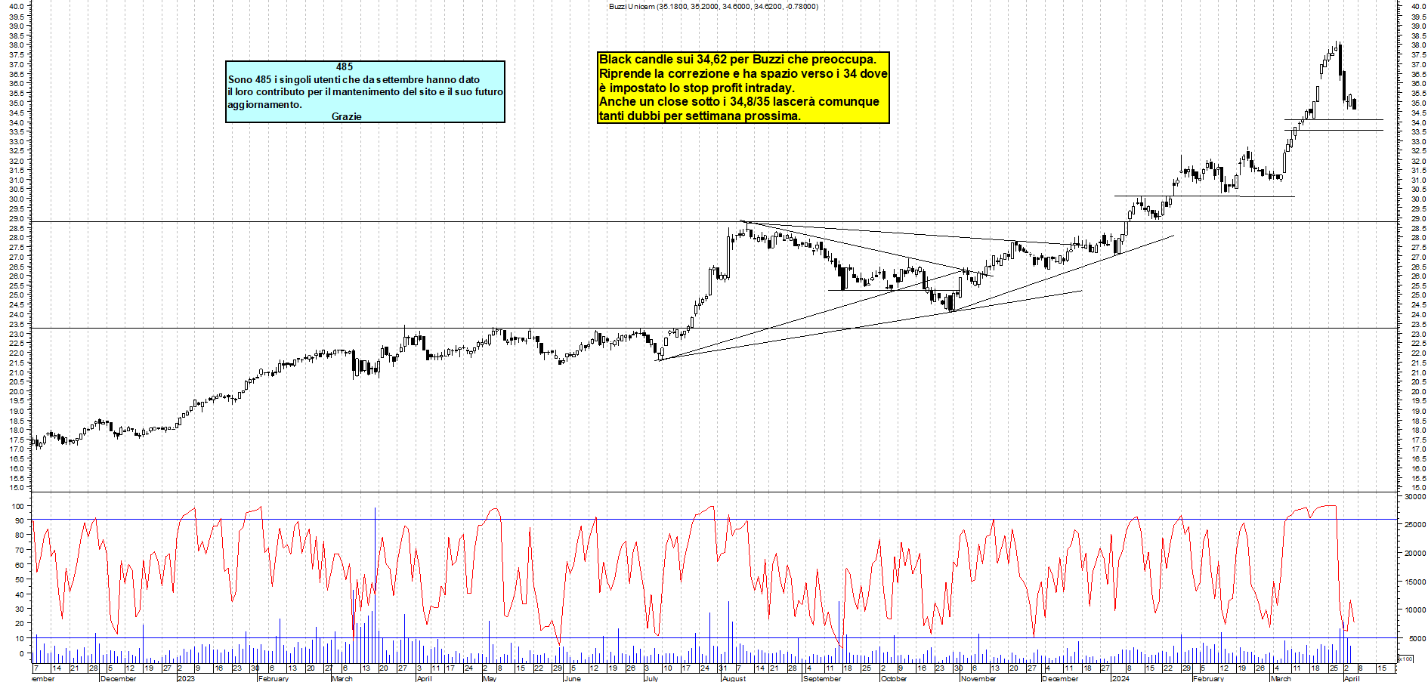Click the '15000' volume scale label
Viewport: 1428px width, 682px height.
pyautogui.click(x=1415, y=582)
